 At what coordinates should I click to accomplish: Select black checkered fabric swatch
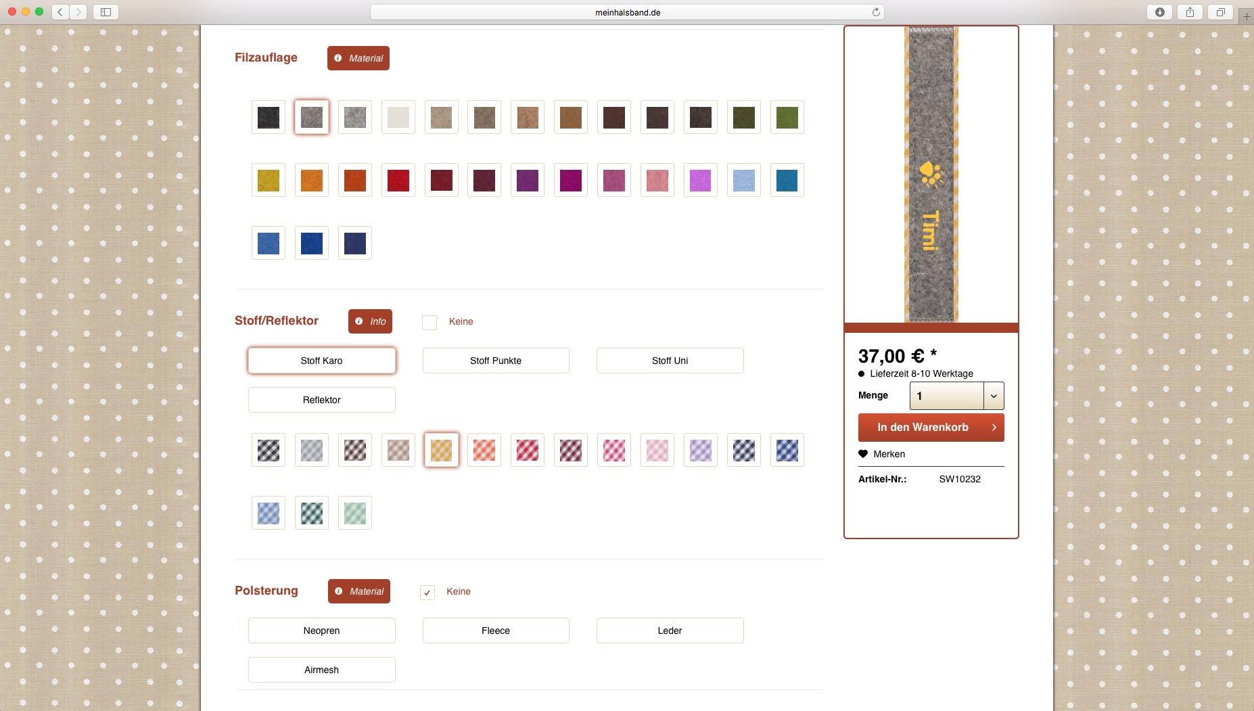coord(269,450)
